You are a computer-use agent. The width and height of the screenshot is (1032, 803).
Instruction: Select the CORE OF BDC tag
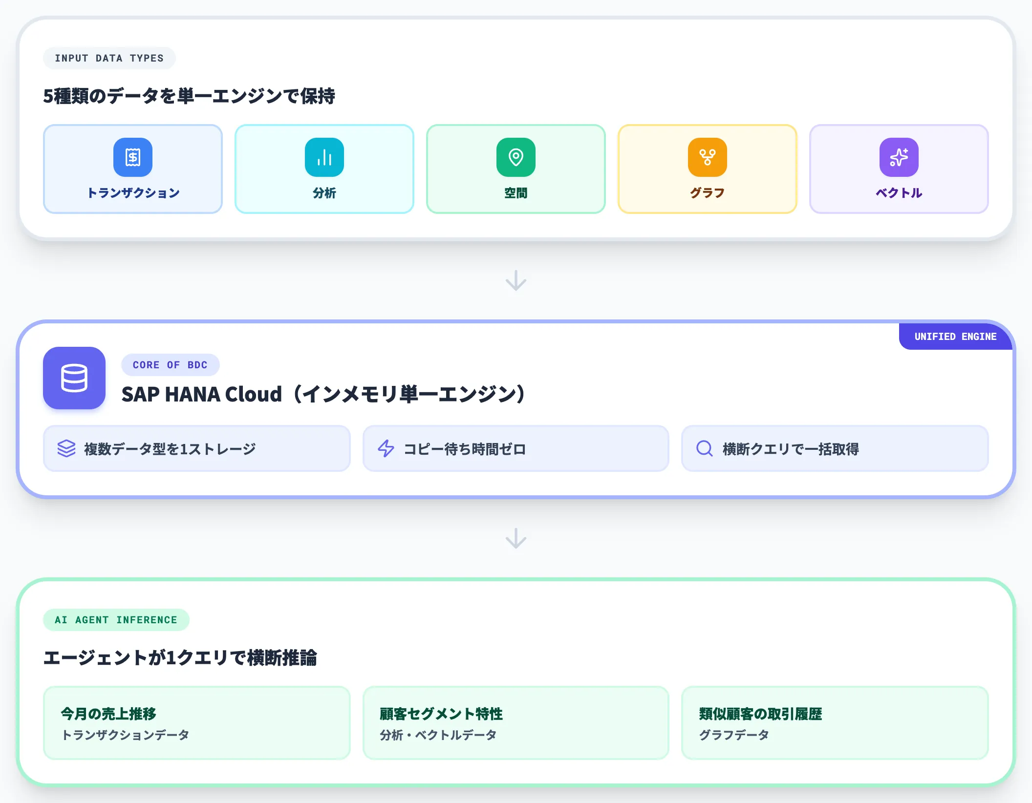[x=170, y=365]
